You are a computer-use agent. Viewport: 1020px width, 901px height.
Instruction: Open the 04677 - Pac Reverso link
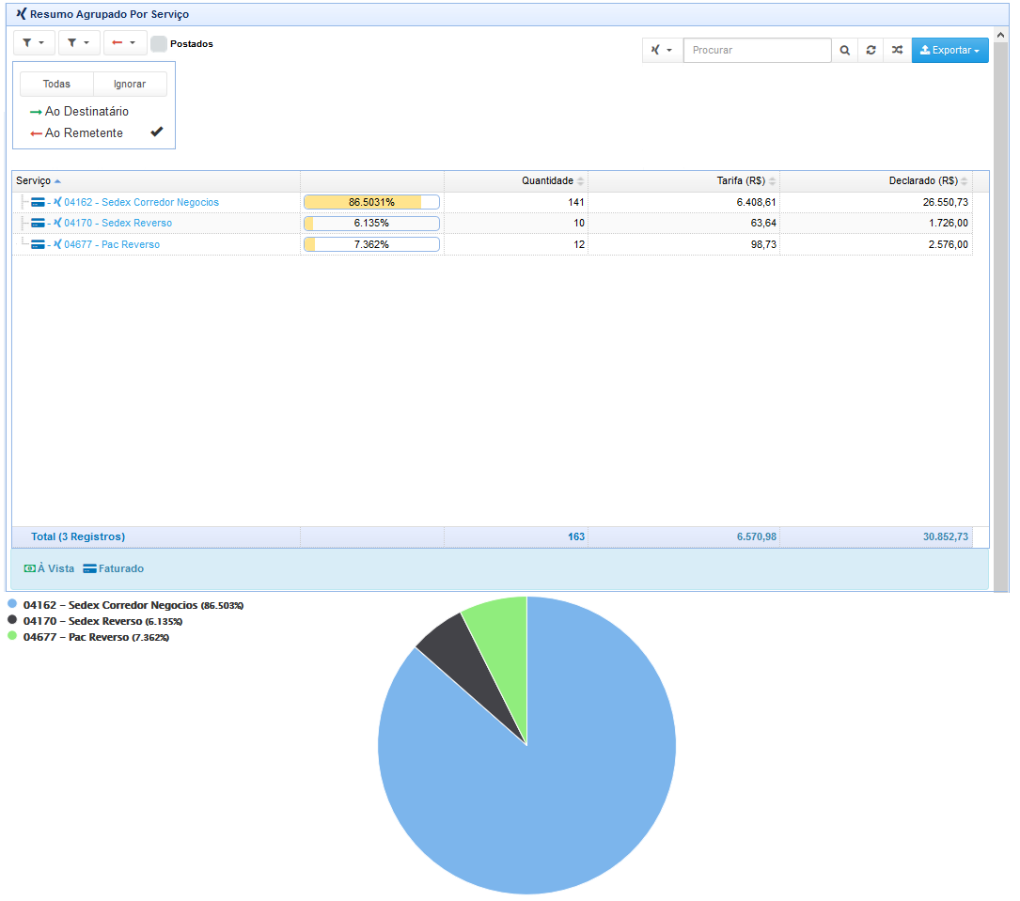tap(112, 244)
